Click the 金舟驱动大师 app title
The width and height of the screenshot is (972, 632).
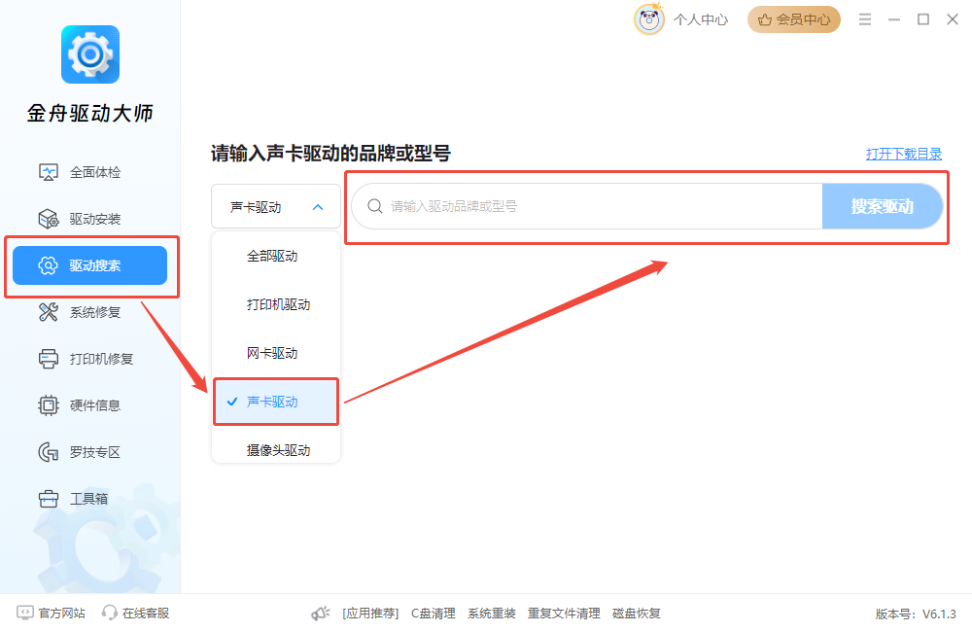pyautogui.click(x=89, y=113)
